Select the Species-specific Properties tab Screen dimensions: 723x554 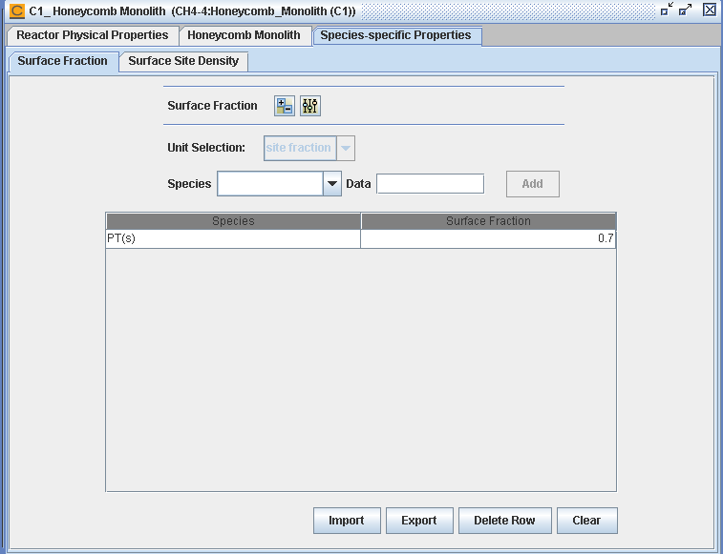[396, 36]
